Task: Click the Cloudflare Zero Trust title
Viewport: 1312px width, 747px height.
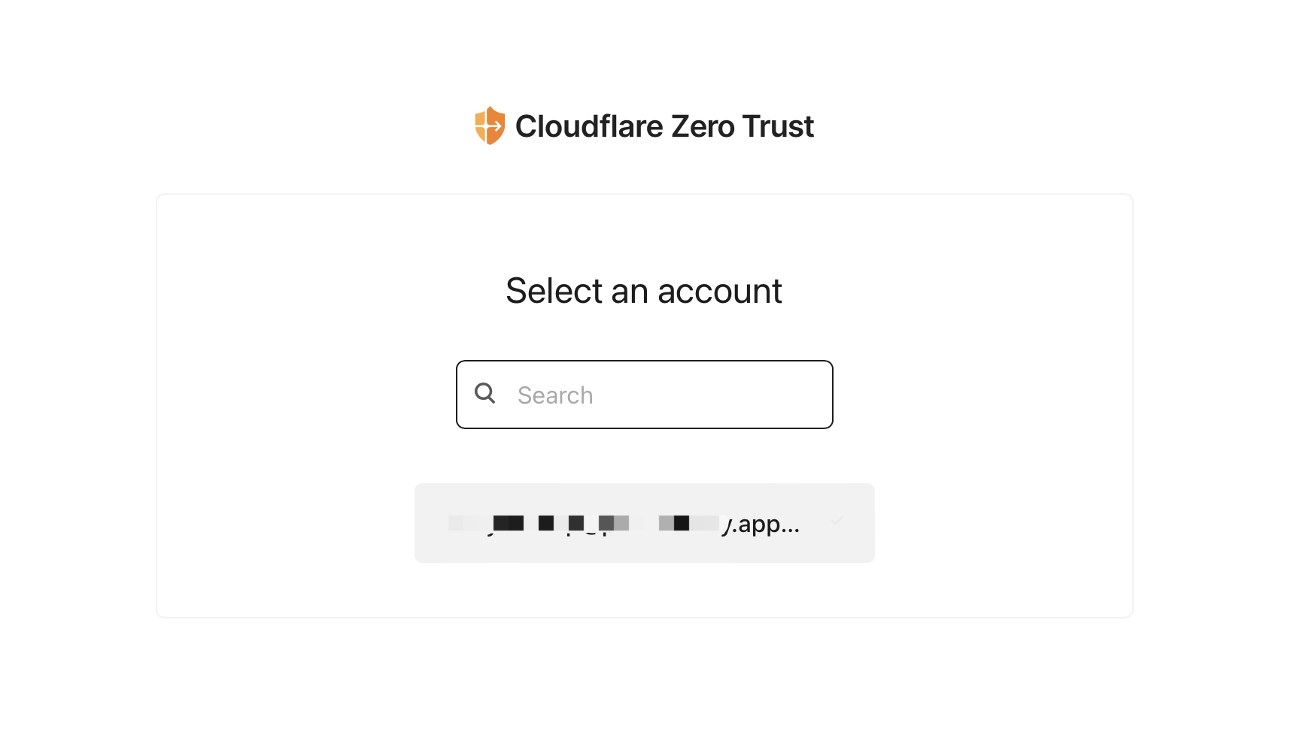Action: (x=664, y=126)
